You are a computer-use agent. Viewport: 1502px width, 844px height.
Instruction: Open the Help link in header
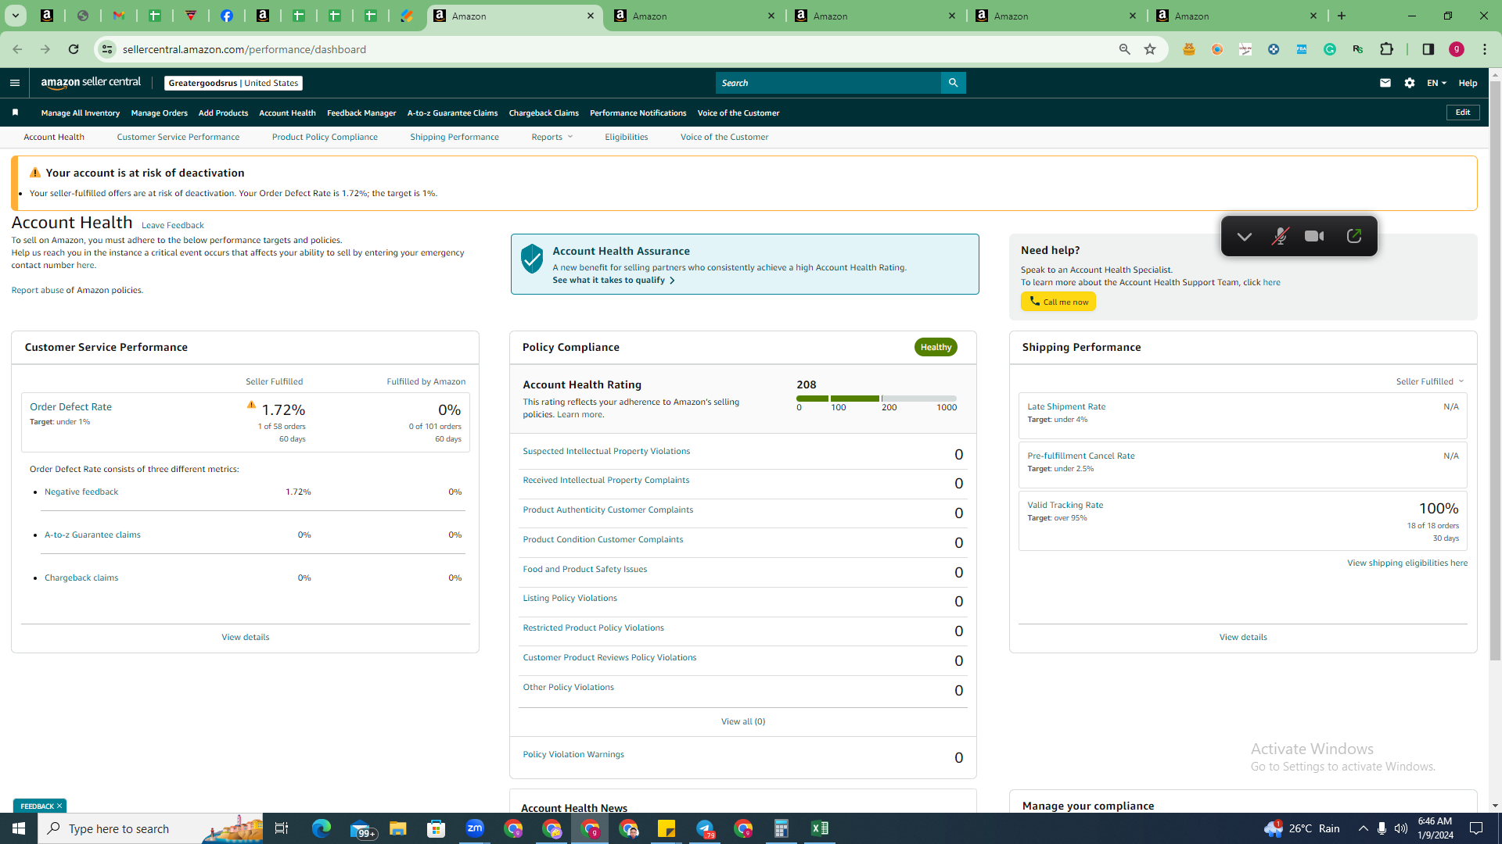coord(1468,83)
